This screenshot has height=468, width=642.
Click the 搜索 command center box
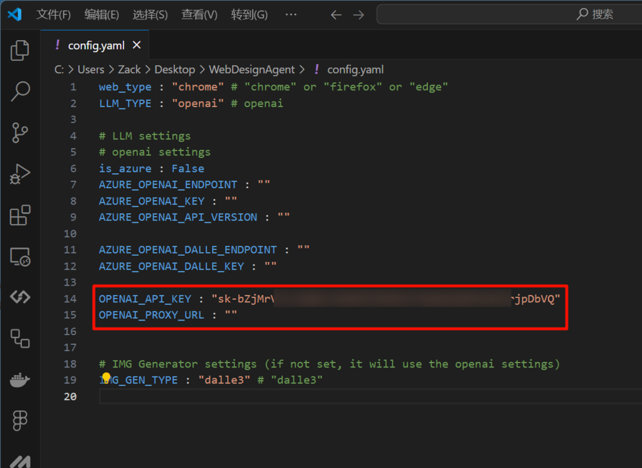point(509,14)
